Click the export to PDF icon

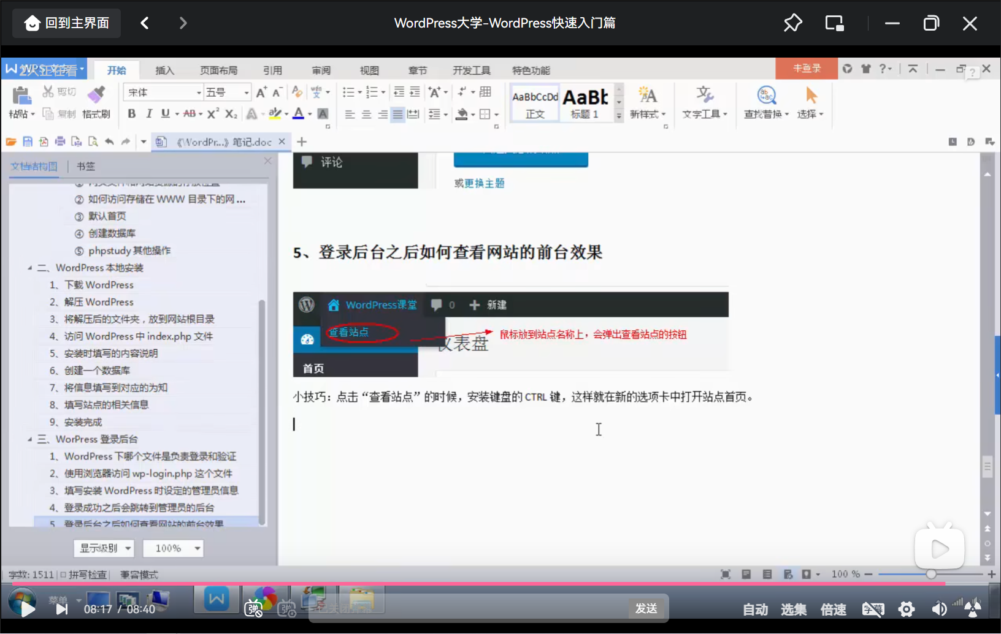[44, 142]
